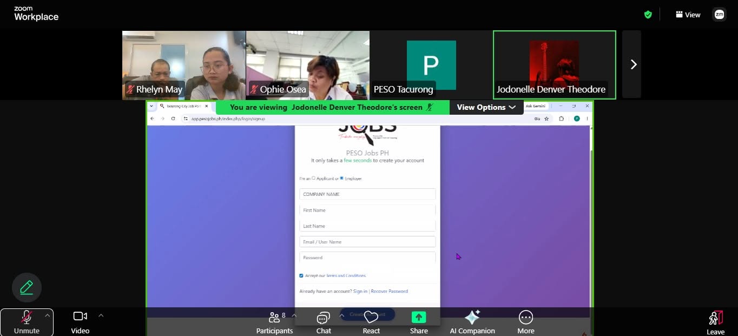Click the password key icon in address bar
The image size is (738, 336).
coord(537,118)
